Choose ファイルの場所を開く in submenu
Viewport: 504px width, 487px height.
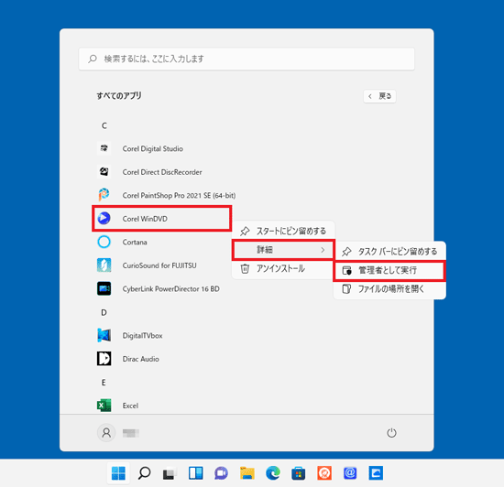click(x=389, y=289)
